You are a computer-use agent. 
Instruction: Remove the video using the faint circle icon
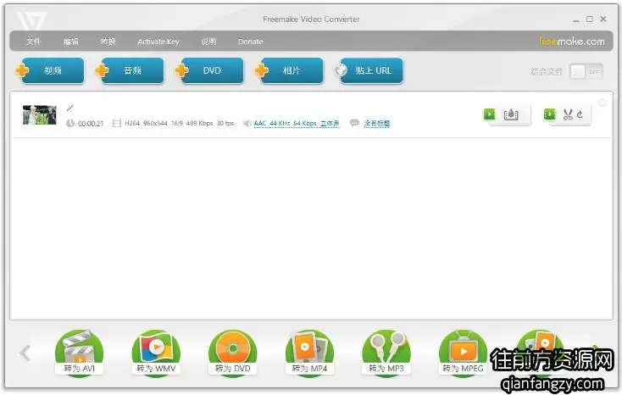(x=603, y=103)
